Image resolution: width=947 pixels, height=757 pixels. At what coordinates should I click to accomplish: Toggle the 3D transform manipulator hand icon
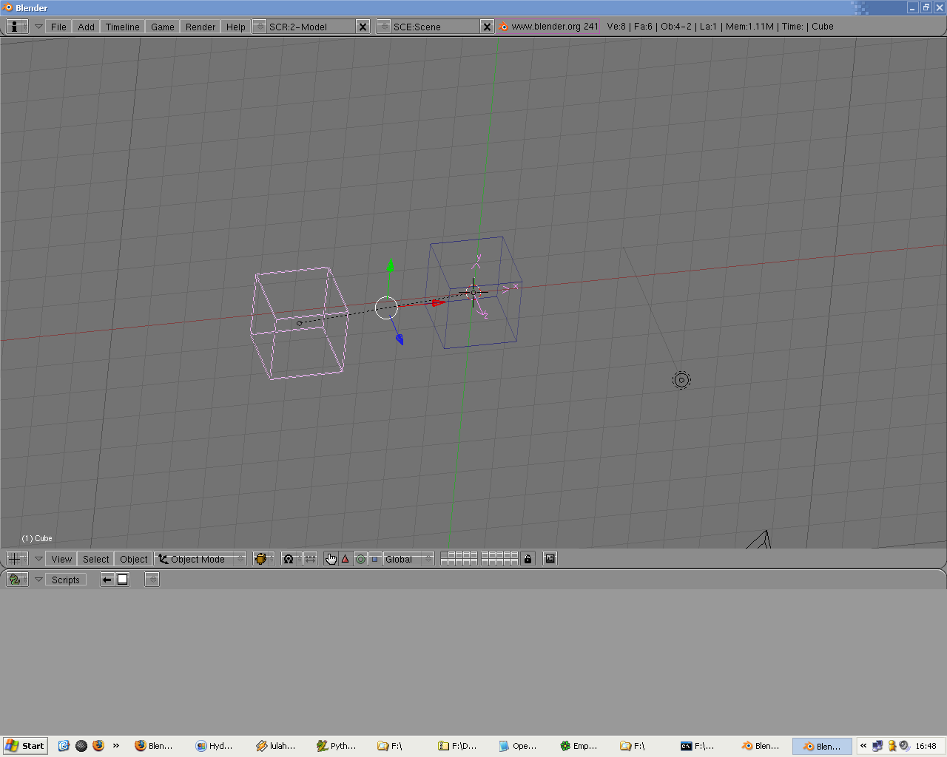click(x=331, y=559)
